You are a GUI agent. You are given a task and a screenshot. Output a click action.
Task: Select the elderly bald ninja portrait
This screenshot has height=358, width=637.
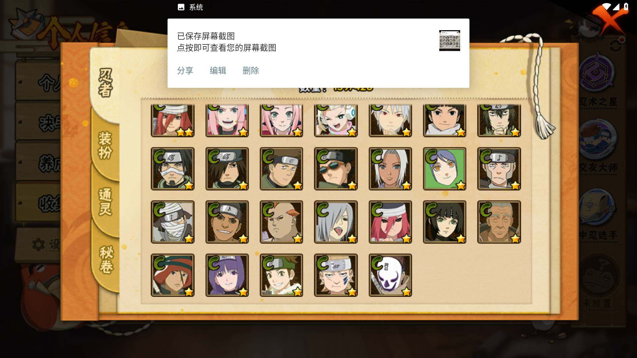pos(499,222)
